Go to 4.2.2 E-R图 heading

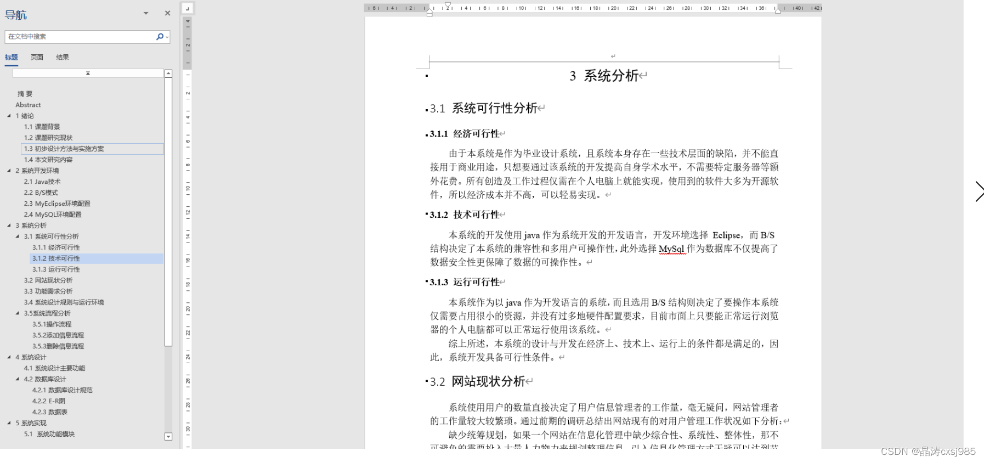[x=48, y=401]
